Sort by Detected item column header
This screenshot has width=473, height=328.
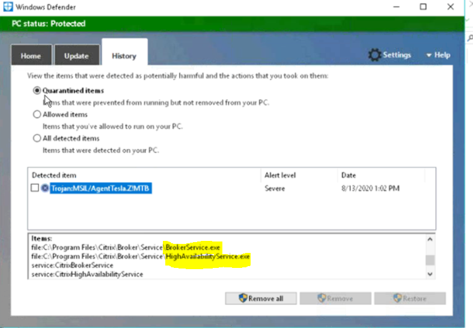click(54, 175)
